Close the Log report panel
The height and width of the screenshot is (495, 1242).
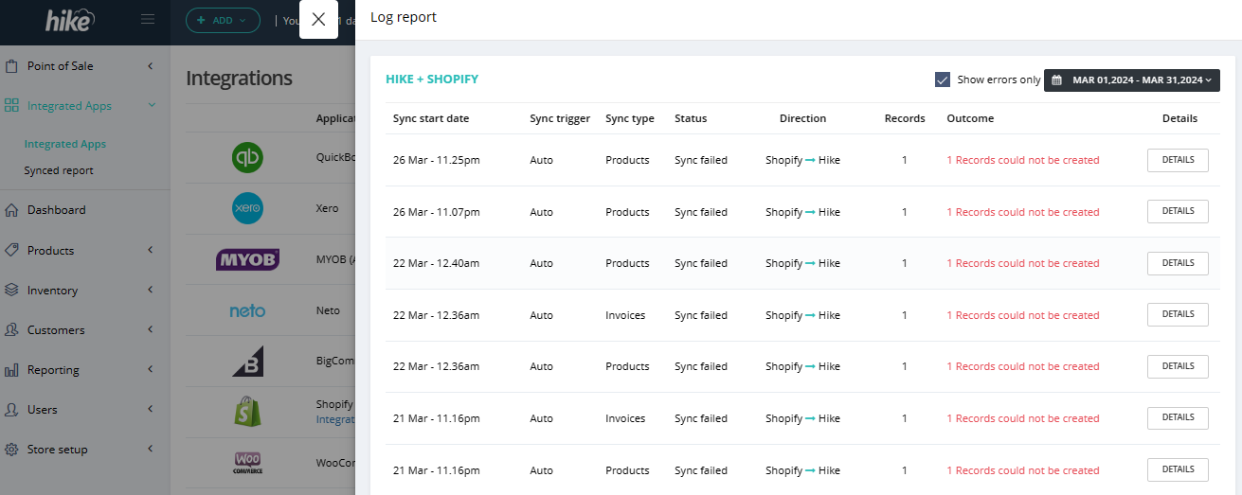click(x=318, y=19)
